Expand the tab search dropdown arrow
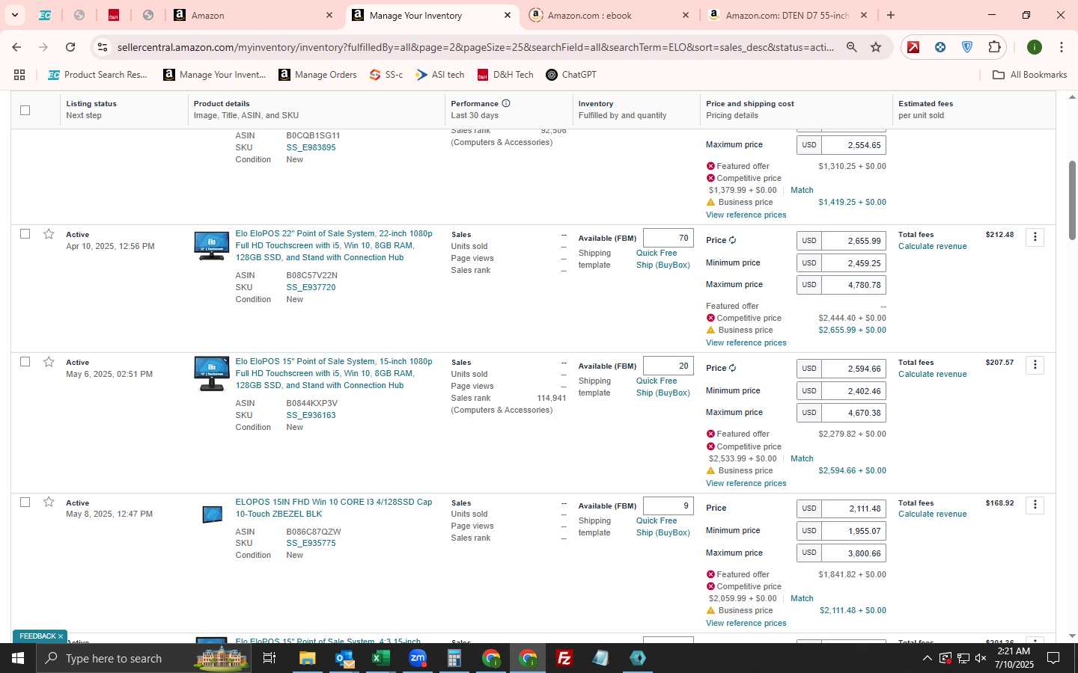The image size is (1078, 673). [14, 15]
